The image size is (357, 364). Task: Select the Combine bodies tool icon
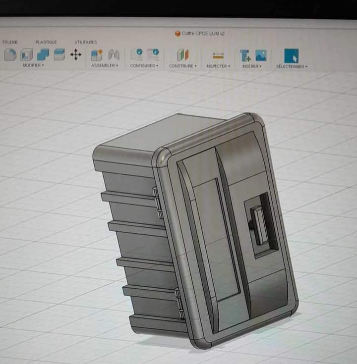tap(43, 54)
